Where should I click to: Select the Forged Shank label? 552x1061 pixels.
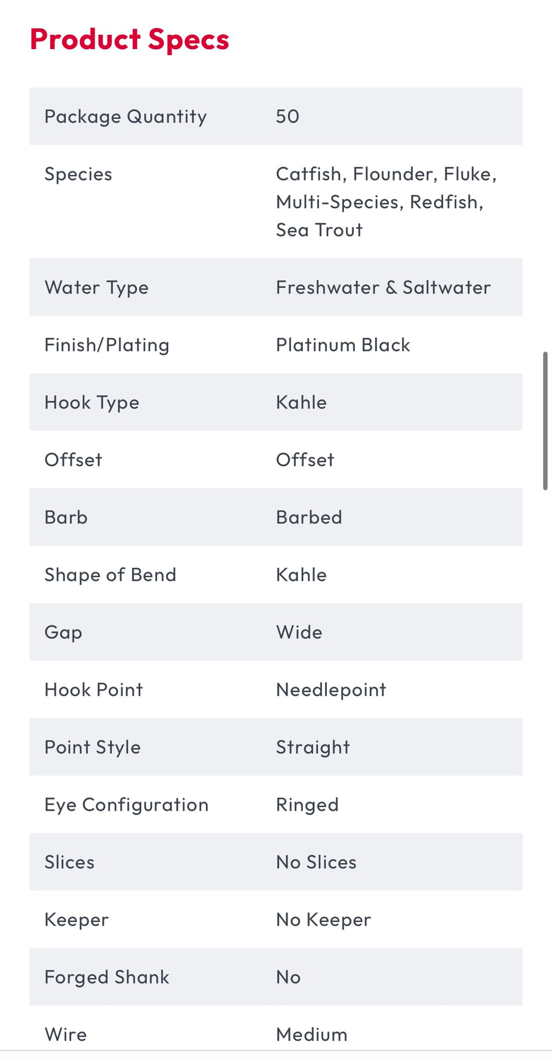coord(107,978)
